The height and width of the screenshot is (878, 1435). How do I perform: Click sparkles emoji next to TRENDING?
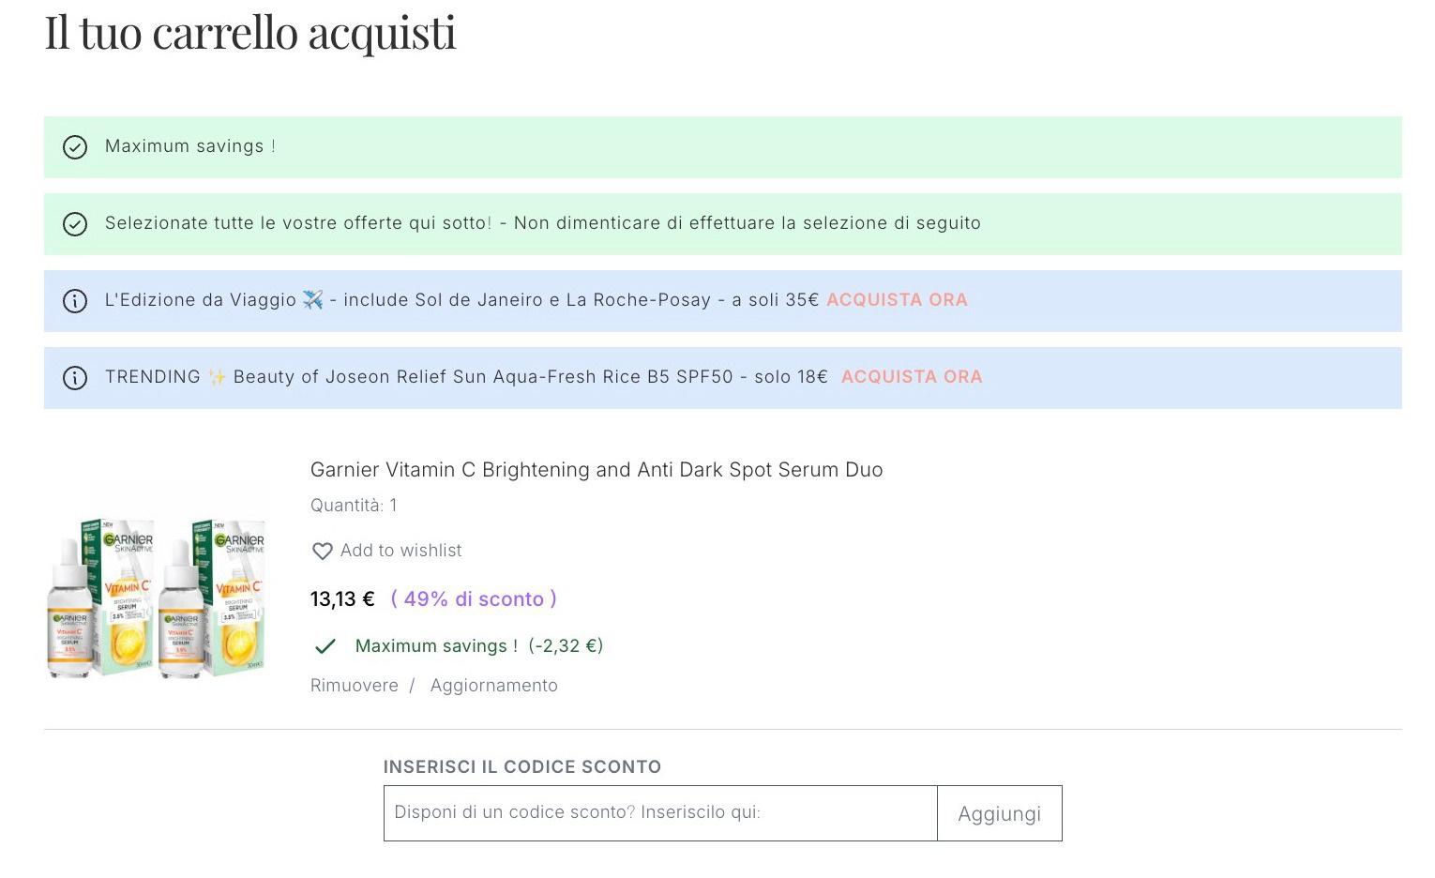coord(217,377)
